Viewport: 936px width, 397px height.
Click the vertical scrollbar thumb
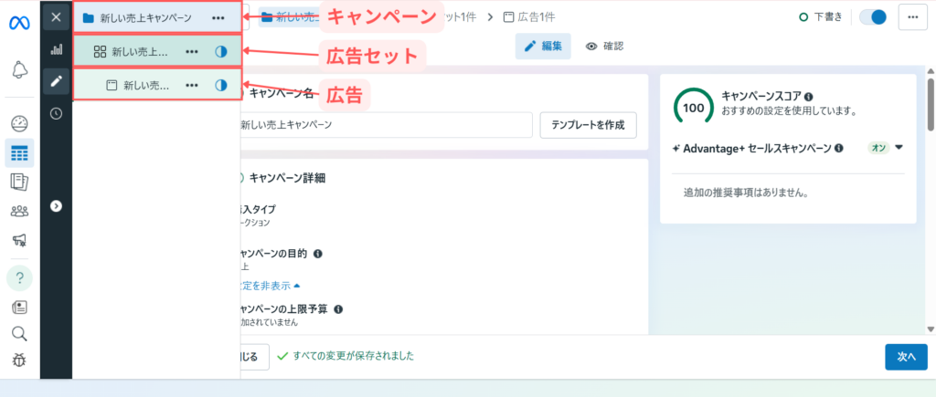[x=930, y=104]
